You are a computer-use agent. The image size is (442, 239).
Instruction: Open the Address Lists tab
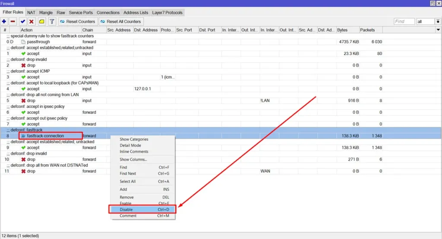(136, 13)
